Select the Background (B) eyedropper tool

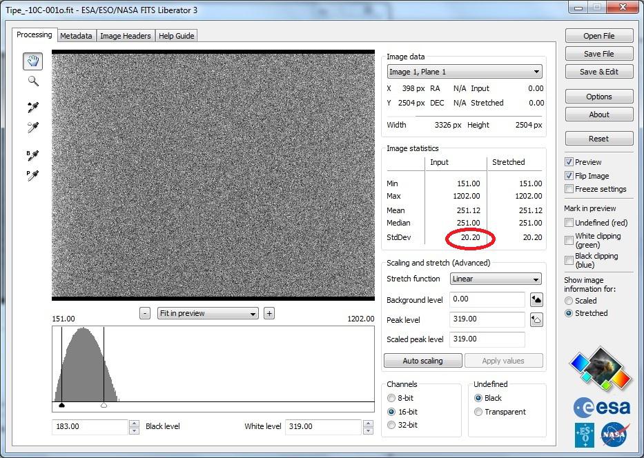pos(33,155)
